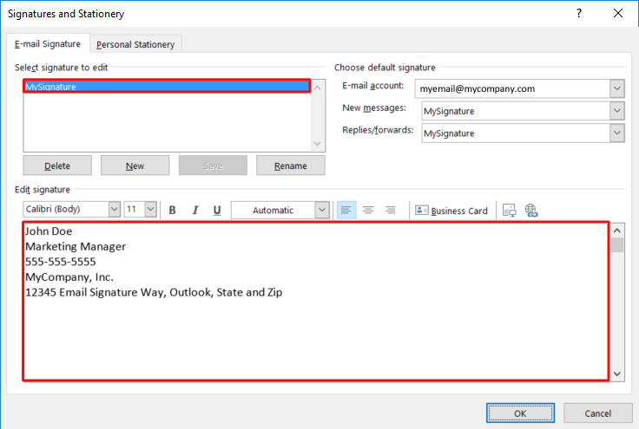This screenshot has width=639, height=429.
Task: Click the insert hyperlink icon
Action: tap(531, 210)
